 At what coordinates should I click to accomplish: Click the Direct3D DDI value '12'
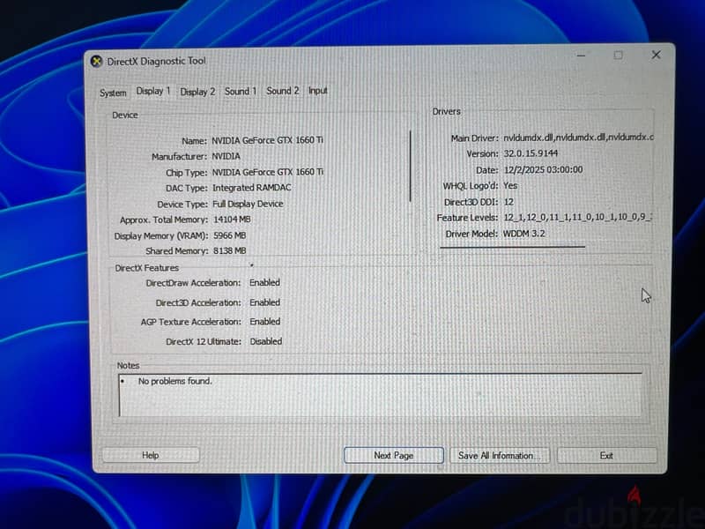pos(508,202)
